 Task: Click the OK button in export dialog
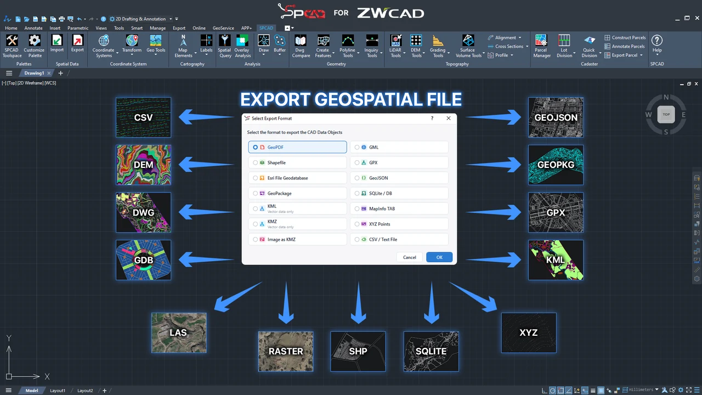(439, 257)
